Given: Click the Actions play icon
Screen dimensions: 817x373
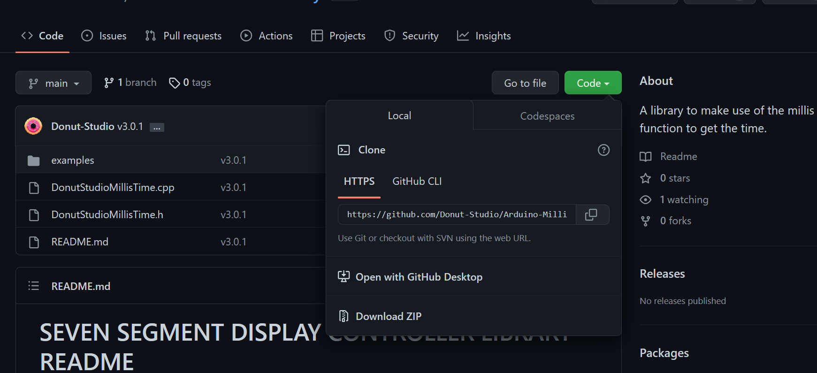Looking at the screenshot, I should [x=246, y=36].
